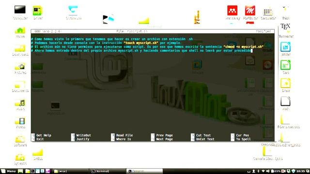Image resolution: width=310 pixels, height=174 pixels.
Task: Click the show desktop launcher in panel
Action: (20, 171)
